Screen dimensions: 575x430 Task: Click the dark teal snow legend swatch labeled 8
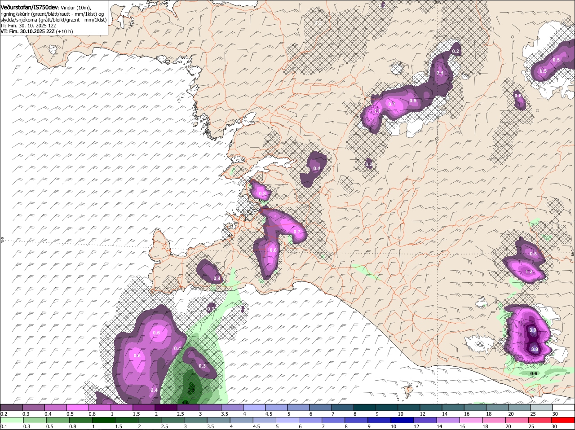click(365, 408)
